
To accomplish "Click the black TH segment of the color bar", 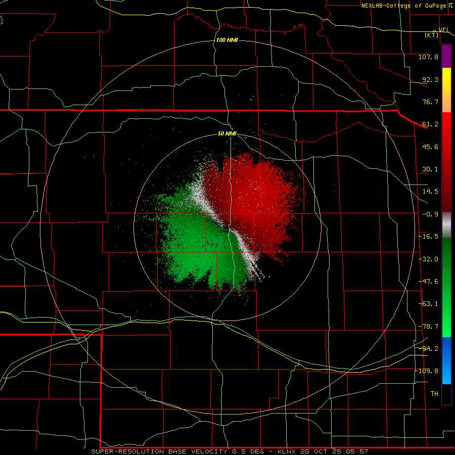I will click(446, 394).
